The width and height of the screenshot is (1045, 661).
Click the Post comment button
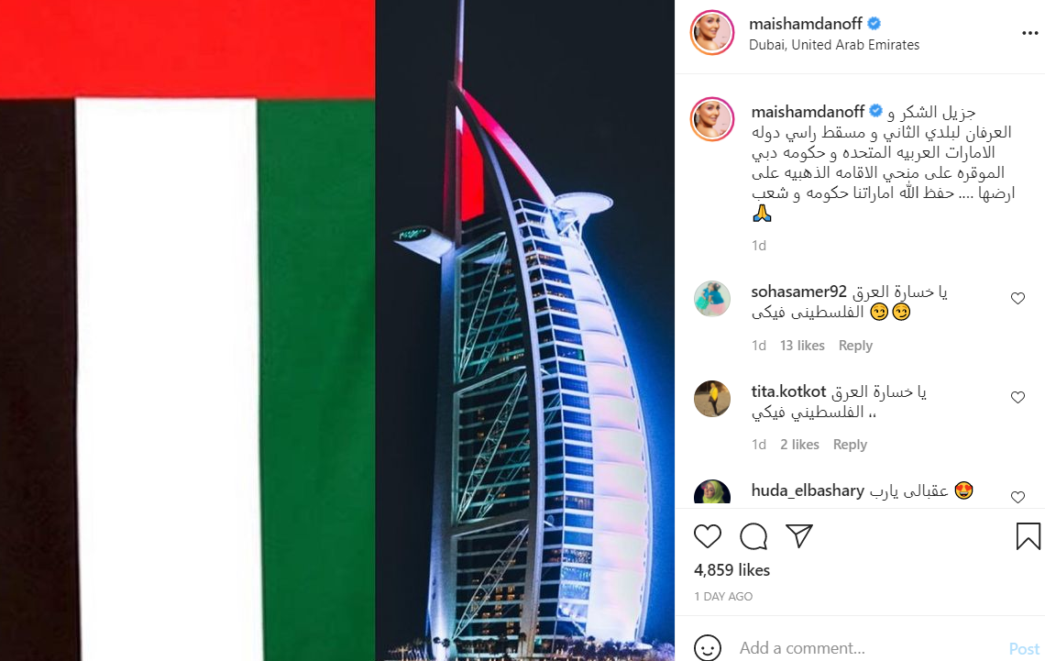pyautogui.click(x=1024, y=648)
